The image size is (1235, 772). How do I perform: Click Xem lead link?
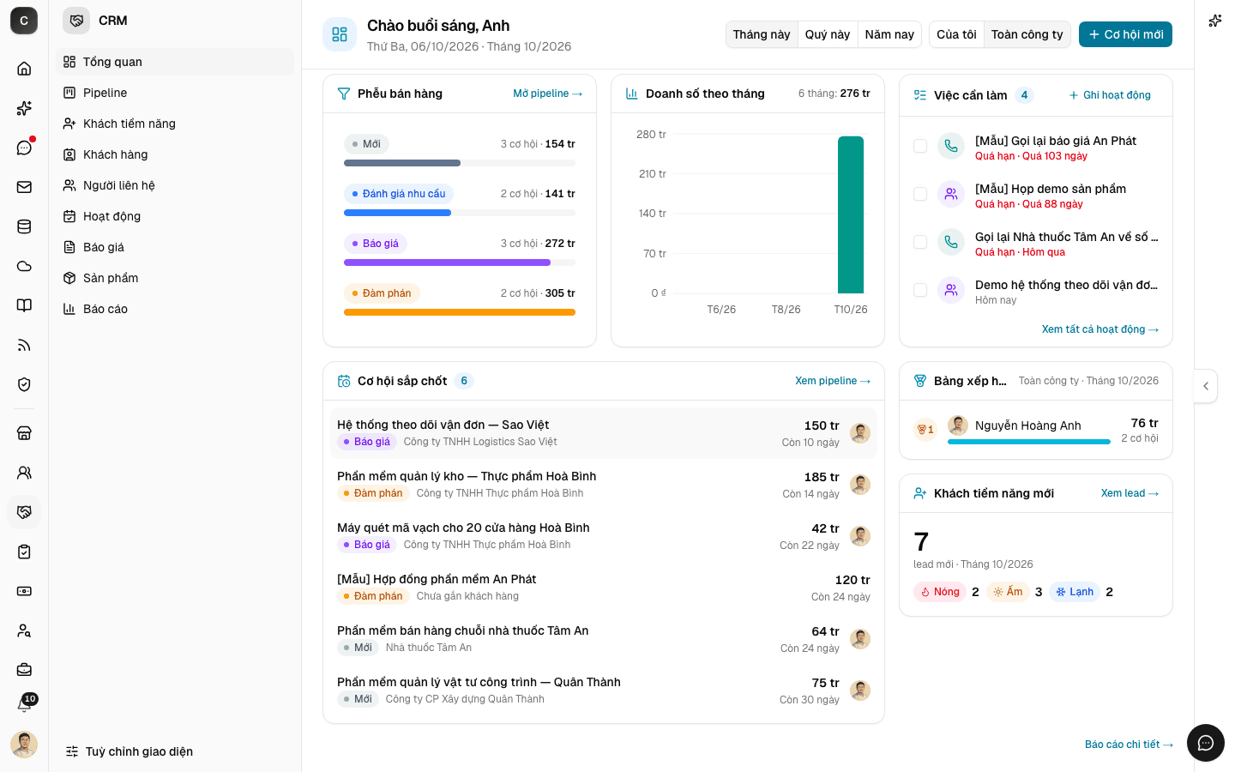tap(1130, 493)
